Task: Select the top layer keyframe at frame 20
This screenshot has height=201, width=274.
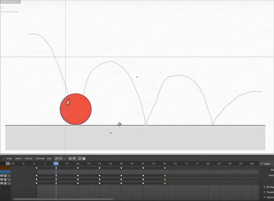Action: [x=78, y=176]
